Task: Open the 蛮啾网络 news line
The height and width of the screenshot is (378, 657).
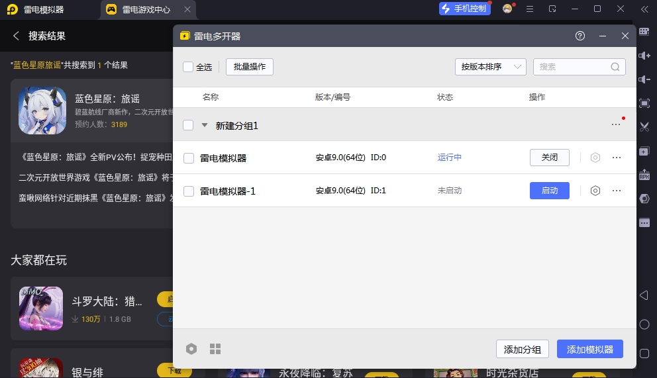Action: (x=95, y=198)
